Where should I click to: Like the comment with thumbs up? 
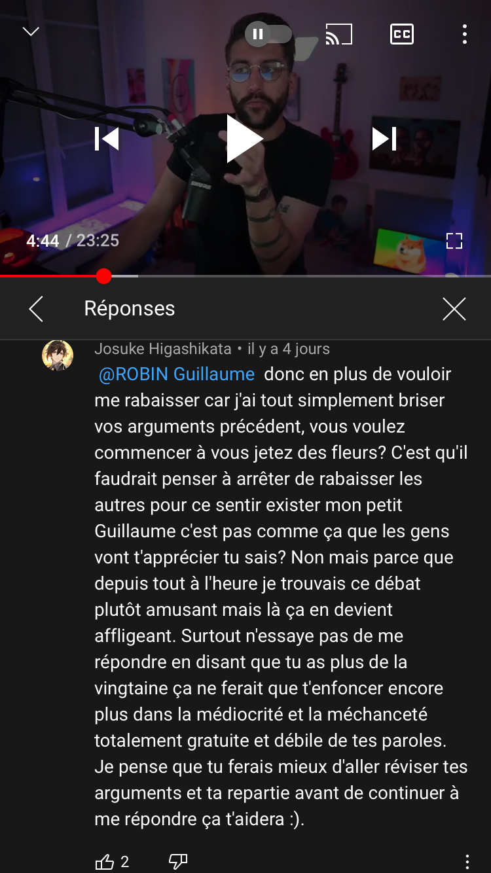[x=105, y=862]
